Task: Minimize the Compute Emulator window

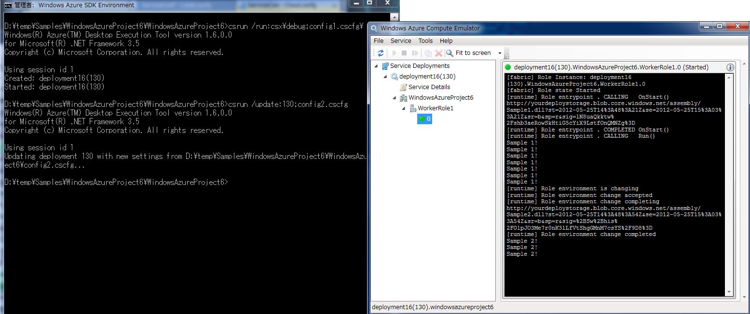Action: pos(707,26)
